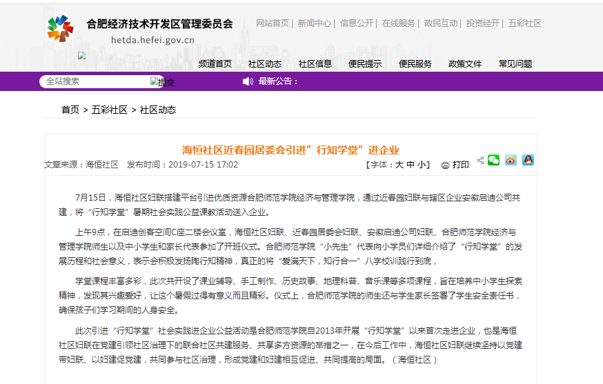603x384 pixels.
Task: Share article to WeChat
Action: click(x=493, y=160)
